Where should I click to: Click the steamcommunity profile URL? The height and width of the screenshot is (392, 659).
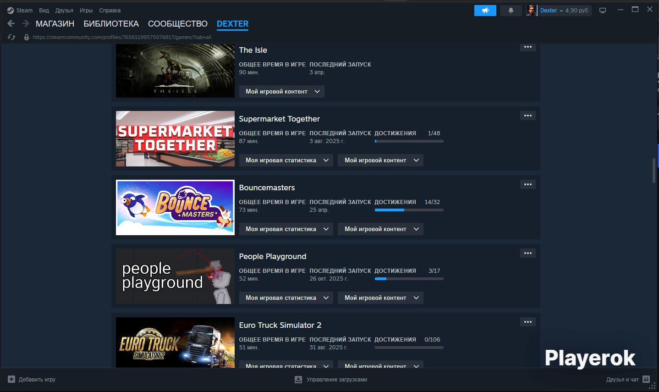122,37
